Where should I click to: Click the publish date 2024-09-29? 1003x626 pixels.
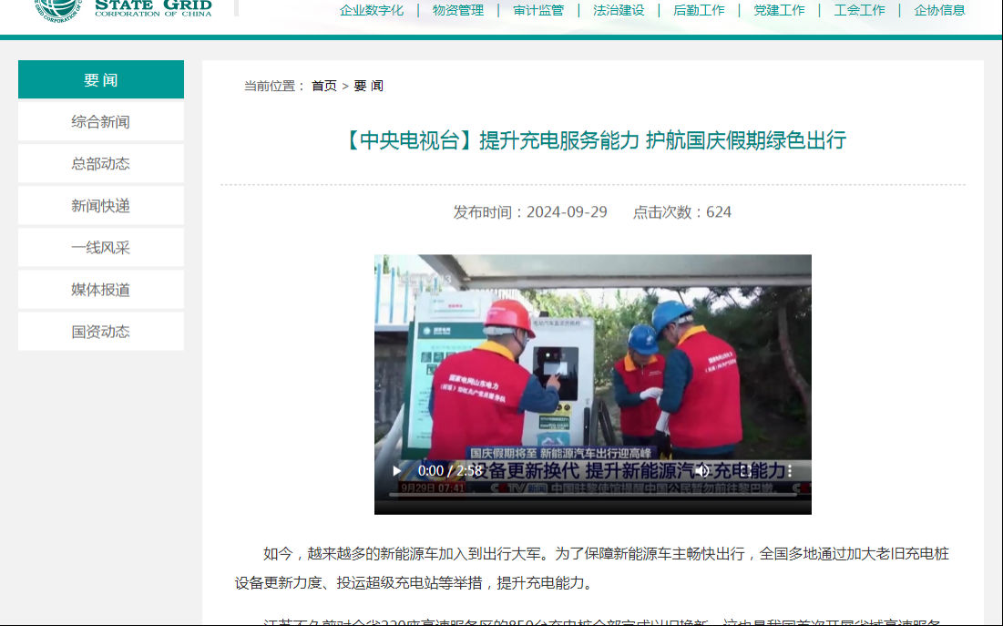click(567, 212)
